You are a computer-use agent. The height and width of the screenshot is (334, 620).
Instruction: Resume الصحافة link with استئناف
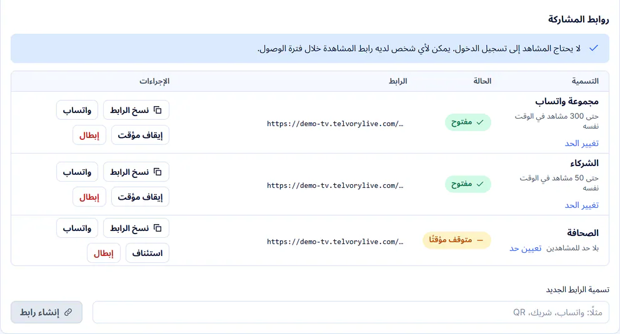click(x=147, y=253)
